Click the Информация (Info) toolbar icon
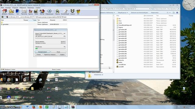The height and width of the screenshot is (109, 195). point(49,12)
